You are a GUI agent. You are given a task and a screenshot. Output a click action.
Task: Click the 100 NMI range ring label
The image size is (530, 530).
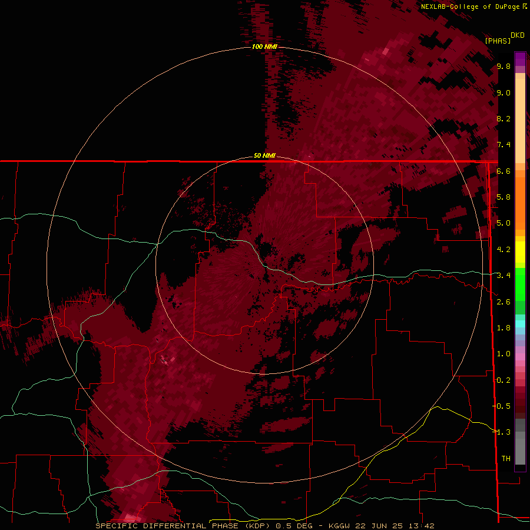tap(264, 47)
